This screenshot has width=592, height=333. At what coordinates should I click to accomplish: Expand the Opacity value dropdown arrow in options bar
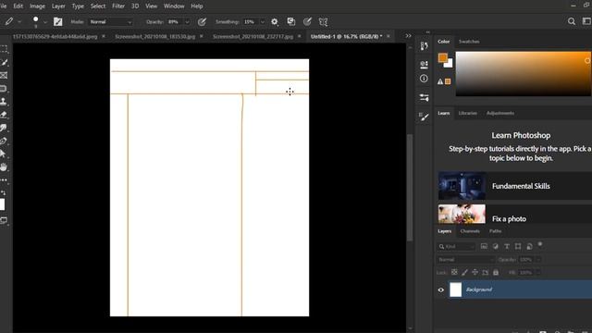click(187, 22)
